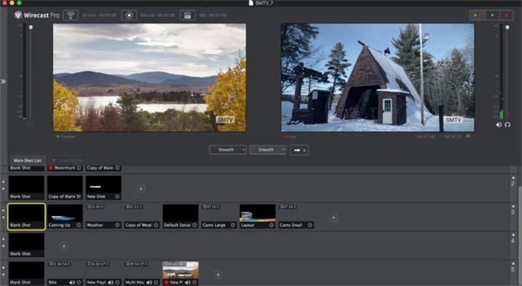The height and width of the screenshot is (286, 522).
Task: Switch to the Main Shot List tab
Action: tap(27, 160)
